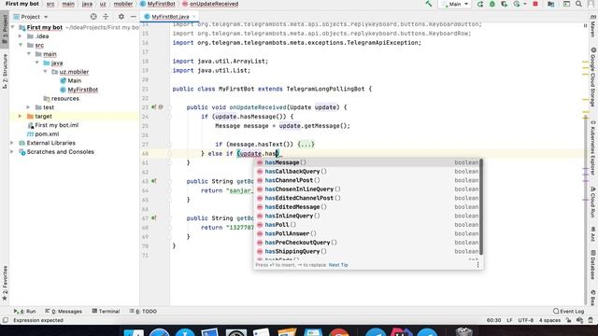Select MyFirstBot class in tree
The width and height of the screenshot is (598, 336).
[x=83, y=90]
